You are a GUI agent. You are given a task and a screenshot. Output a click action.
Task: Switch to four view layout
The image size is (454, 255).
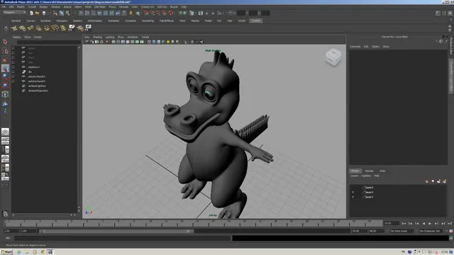pos(5,141)
